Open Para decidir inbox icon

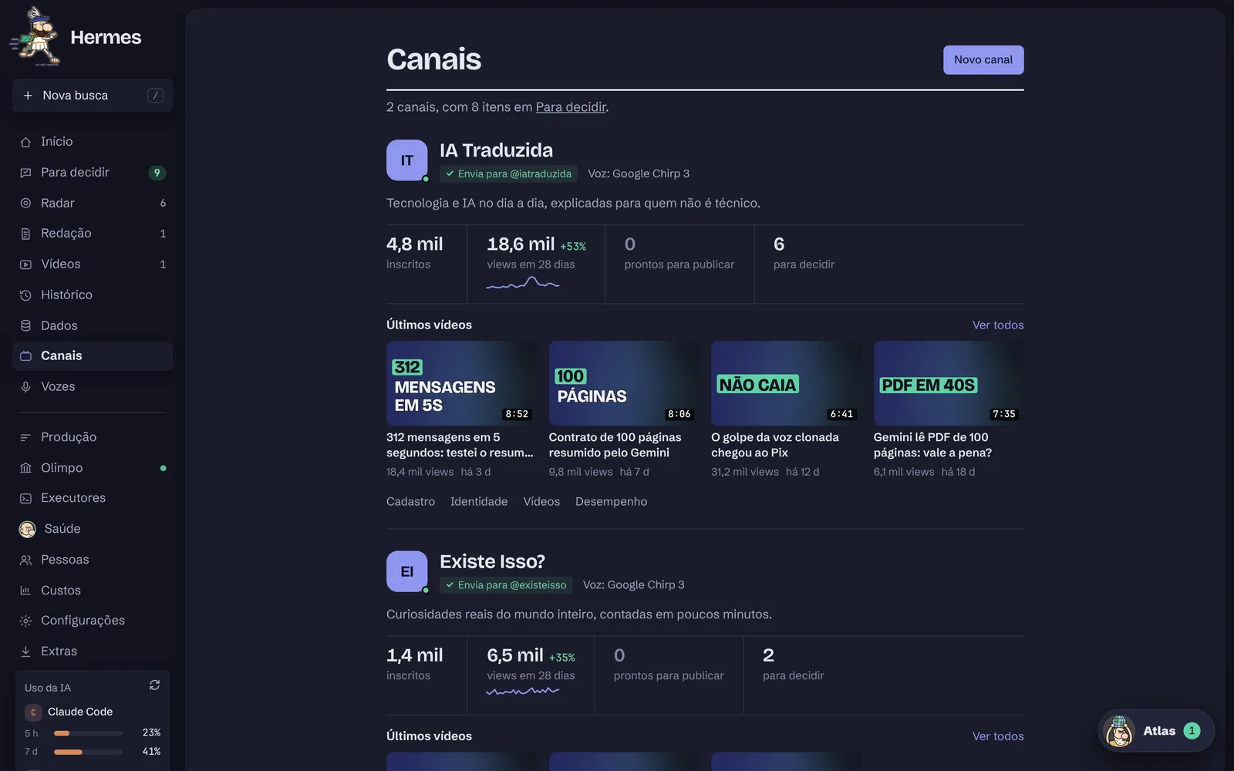tap(25, 173)
